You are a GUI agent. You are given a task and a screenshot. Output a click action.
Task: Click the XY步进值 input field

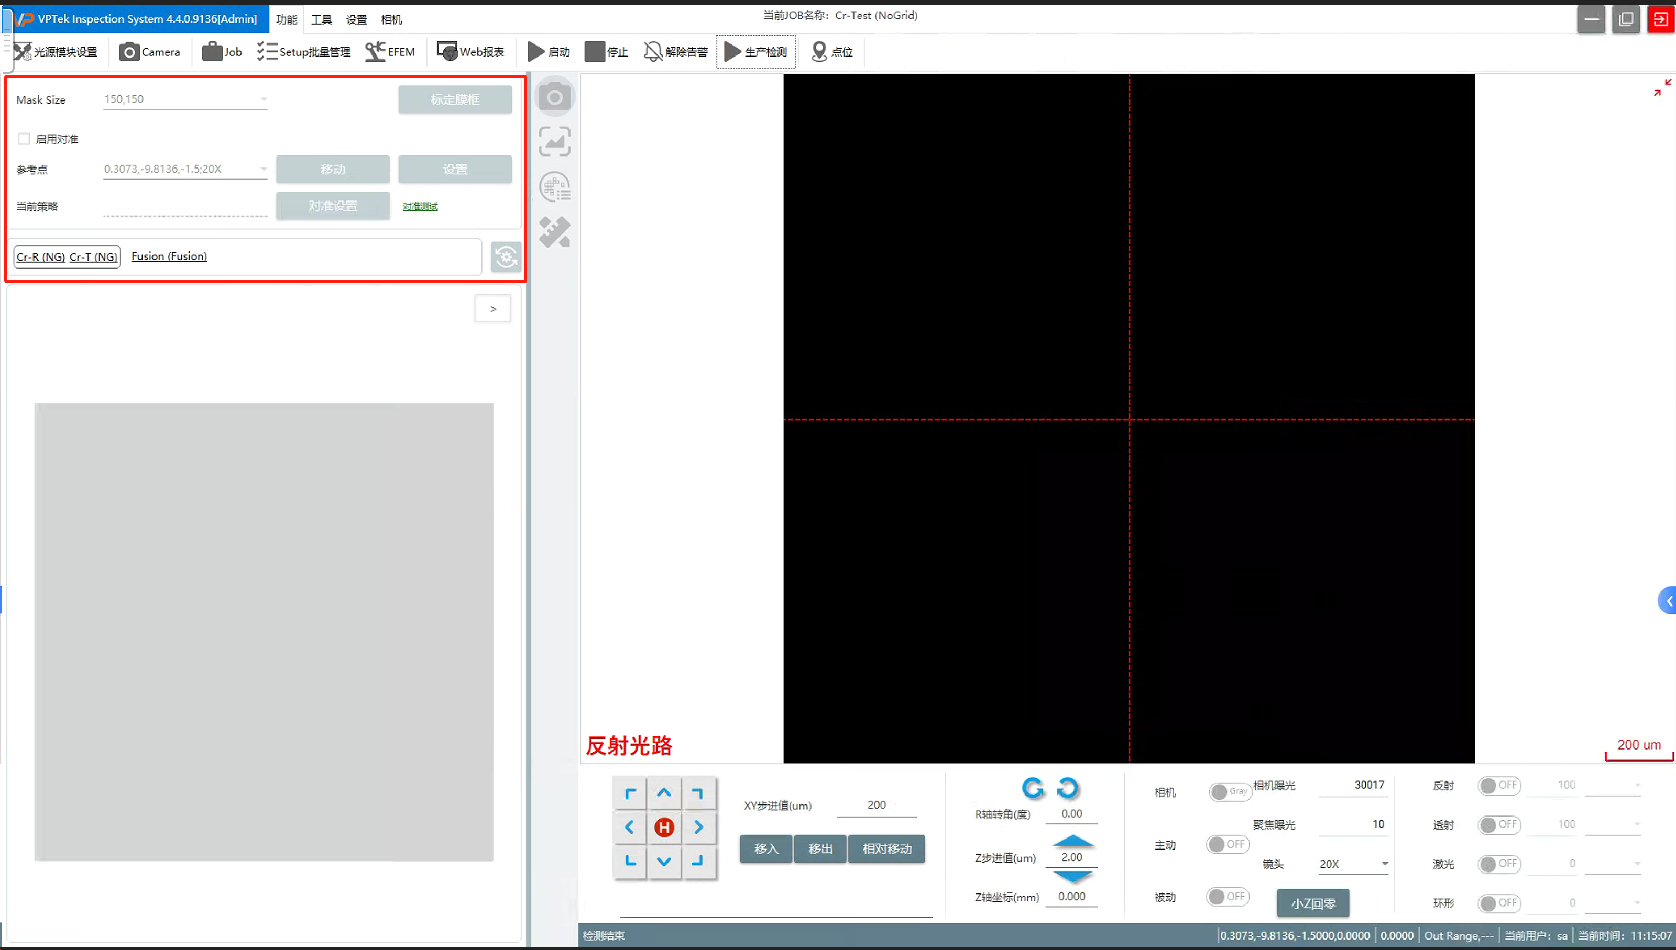876,805
